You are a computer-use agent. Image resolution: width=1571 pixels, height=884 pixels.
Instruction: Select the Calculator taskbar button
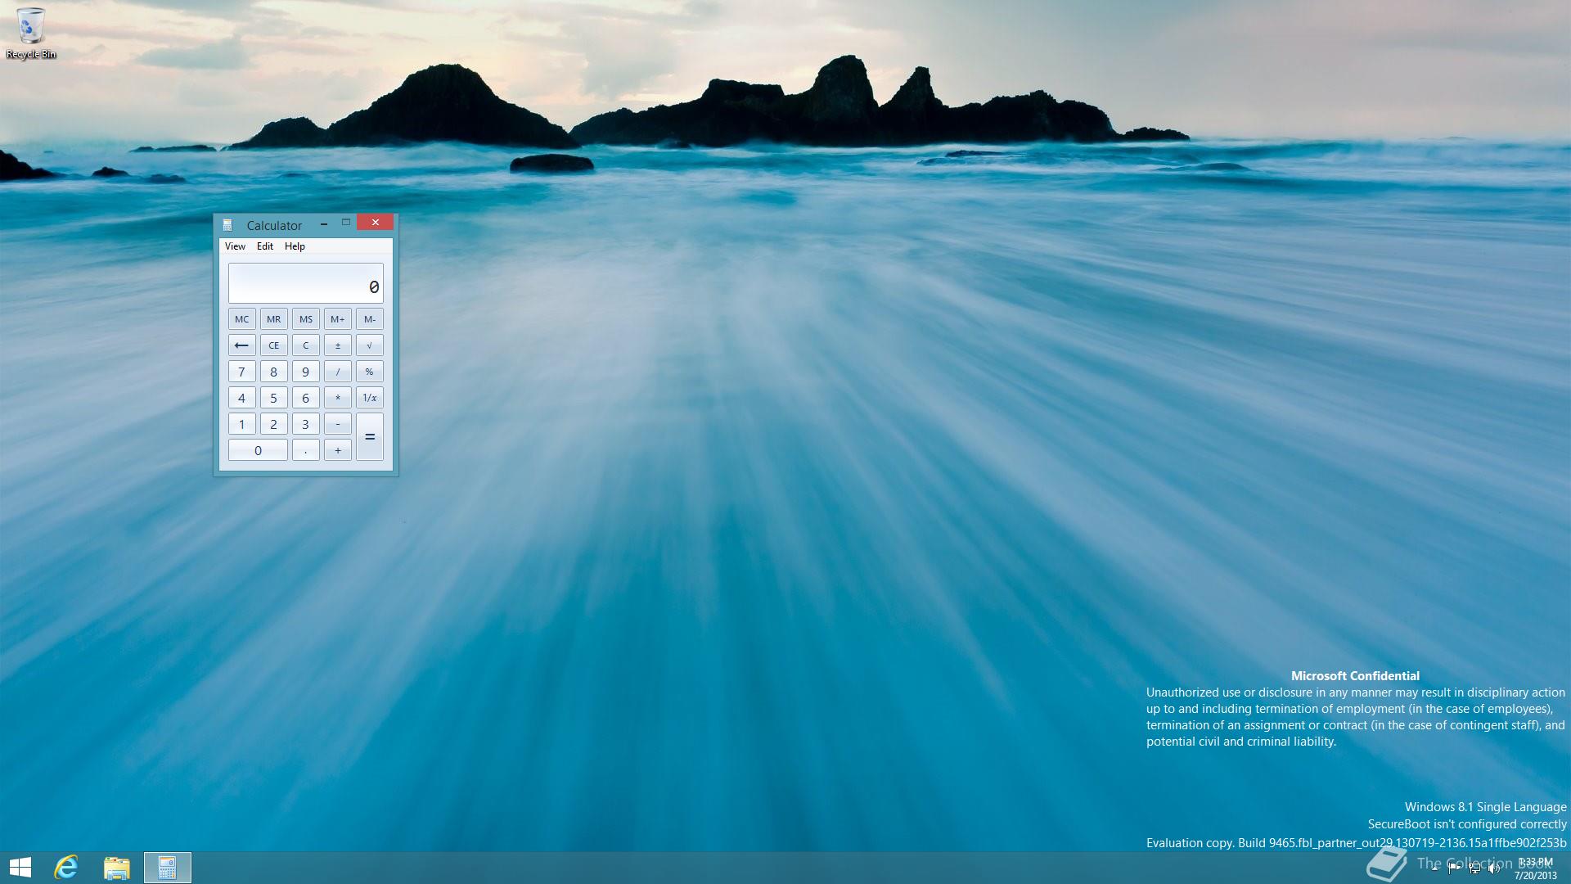click(168, 868)
